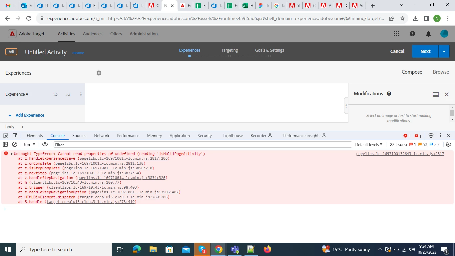Click the Next button
Viewport: 455px width, 256px height.
coord(425,51)
